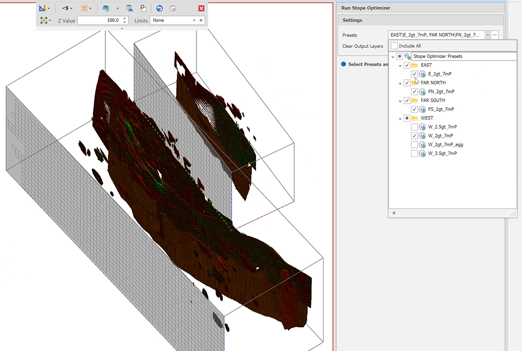Click the red X at popup bottom
Viewport: 522px width, 351px height.
coord(394,213)
